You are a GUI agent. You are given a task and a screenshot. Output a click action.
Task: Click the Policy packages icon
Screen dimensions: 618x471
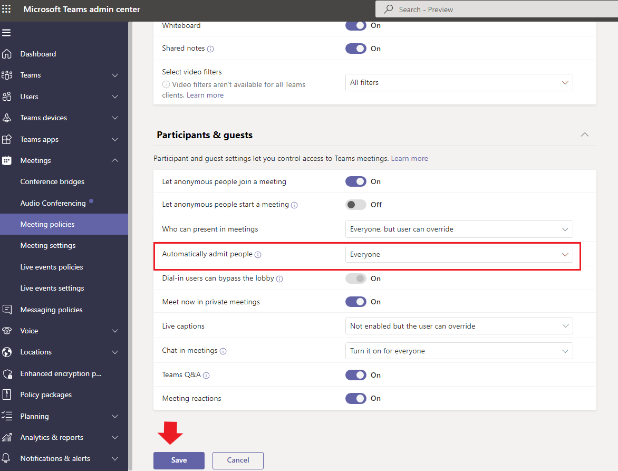point(7,395)
